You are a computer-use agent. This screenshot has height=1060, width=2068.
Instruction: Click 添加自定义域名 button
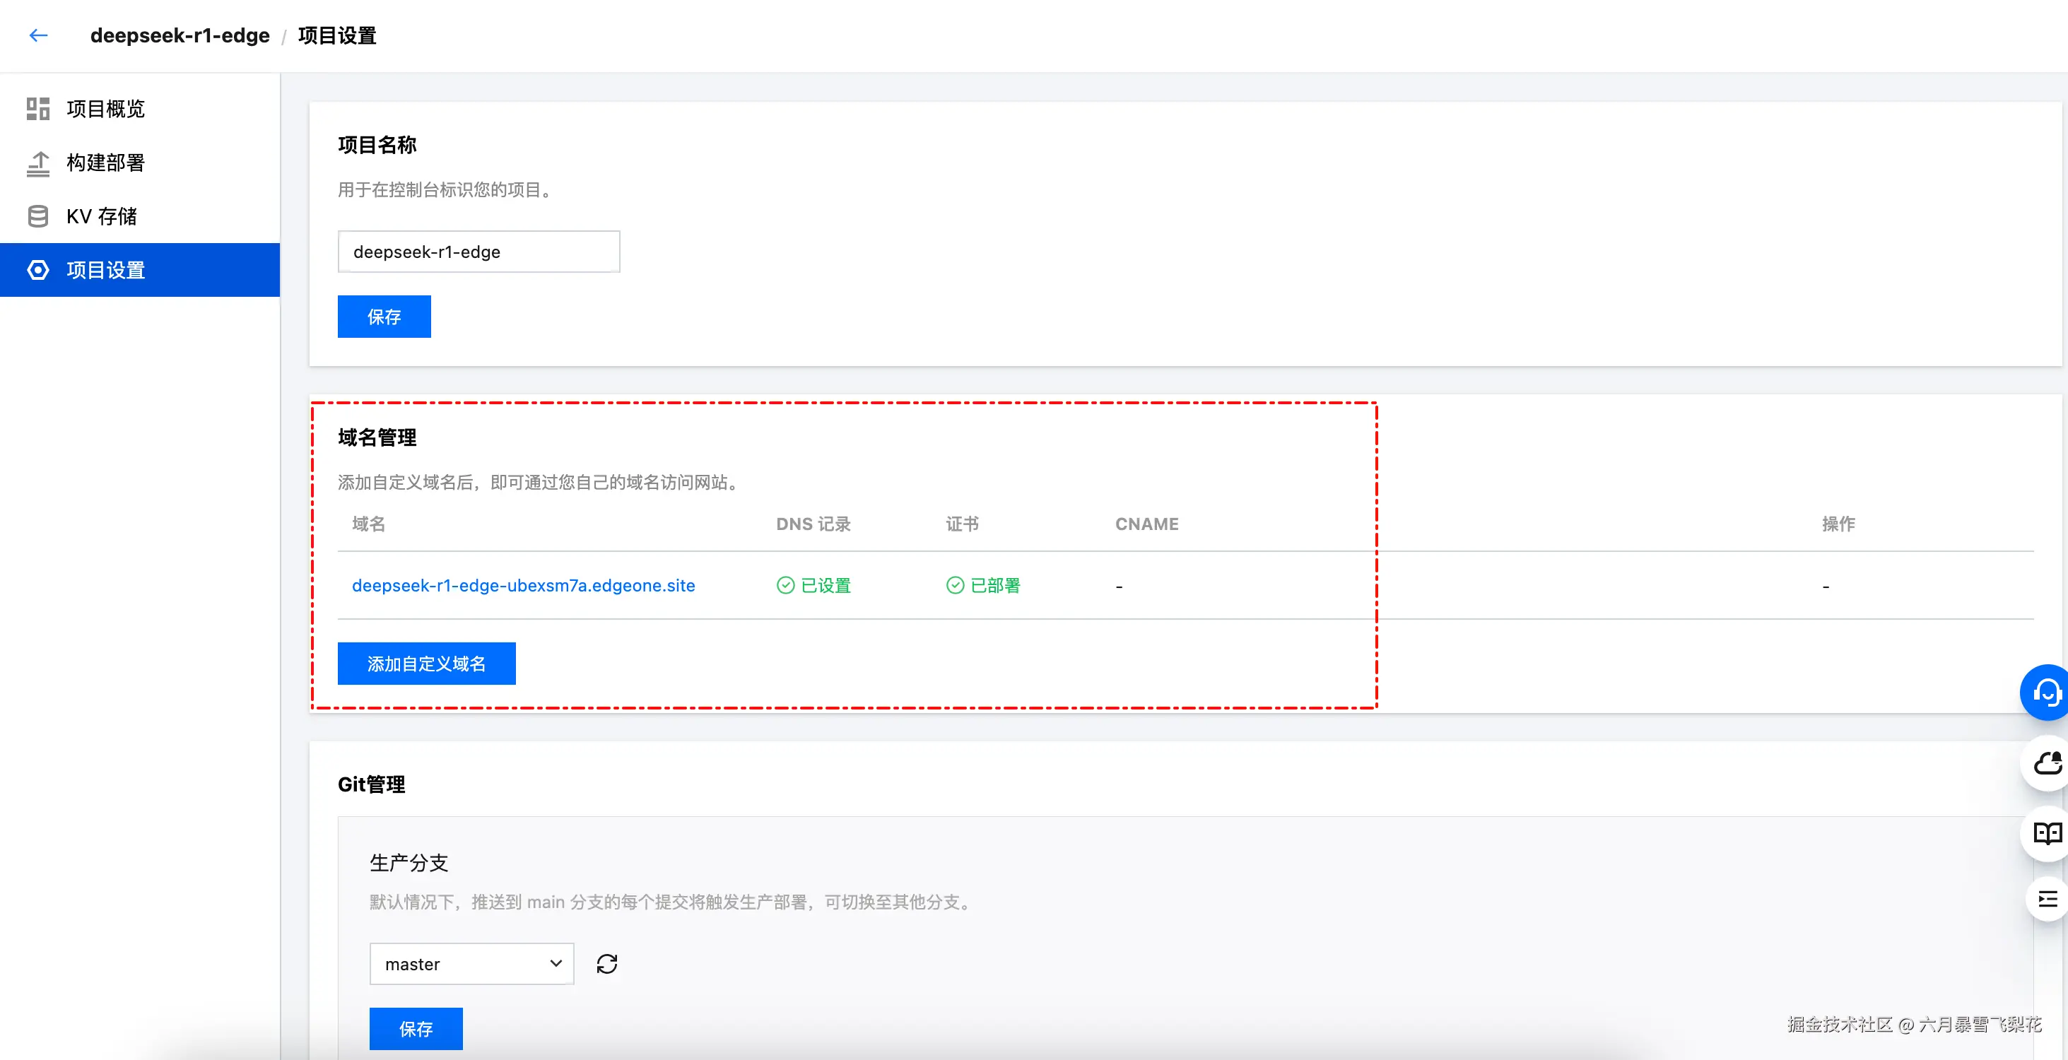[x=426, y=664]
